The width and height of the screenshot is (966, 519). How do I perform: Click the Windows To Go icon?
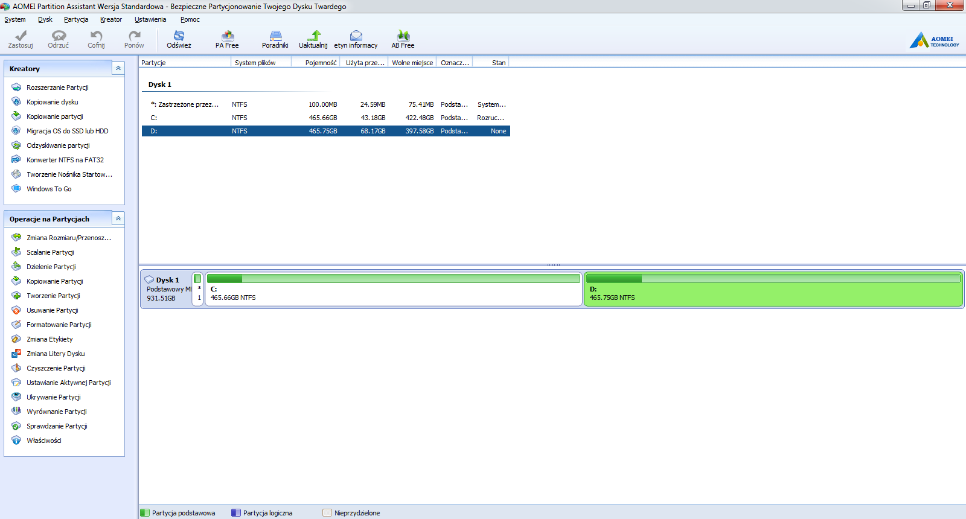point(16,189)
